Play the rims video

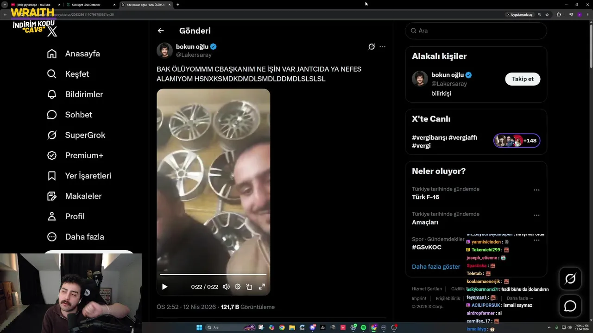(x=164, y=287)
